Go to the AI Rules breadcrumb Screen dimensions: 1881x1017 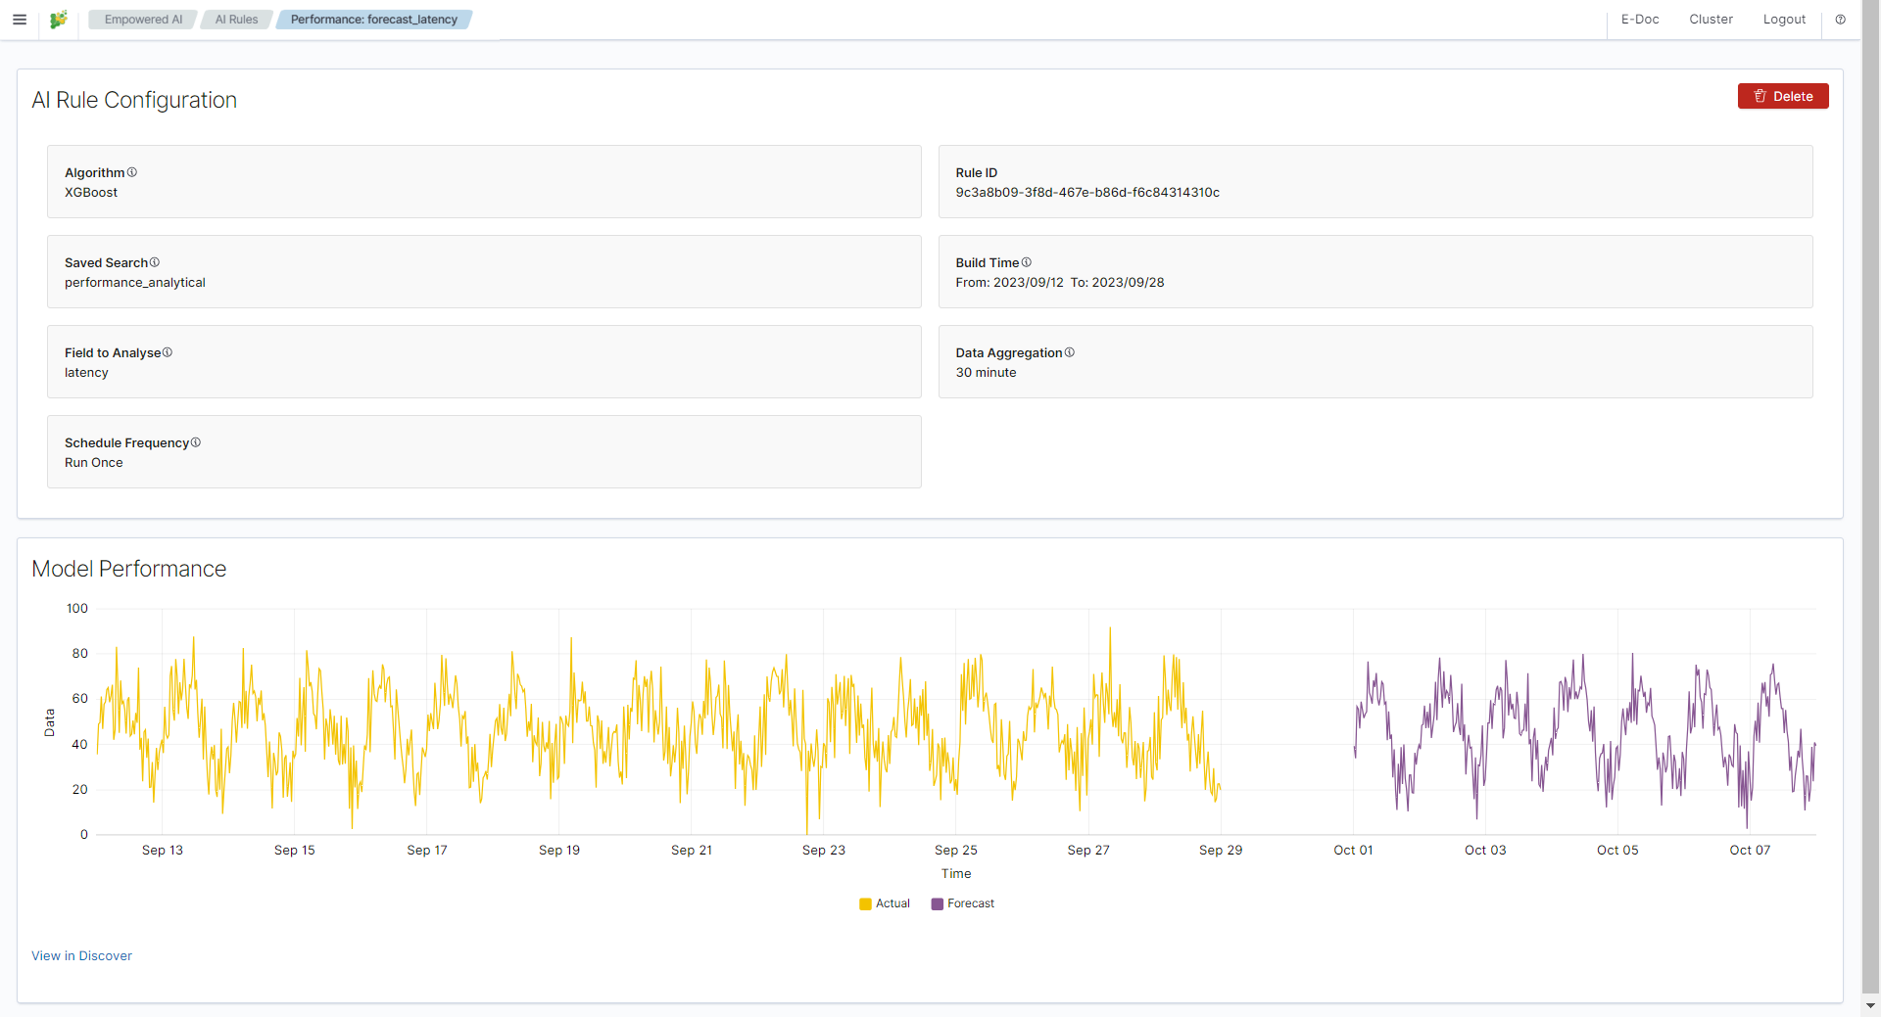[237, 20]
